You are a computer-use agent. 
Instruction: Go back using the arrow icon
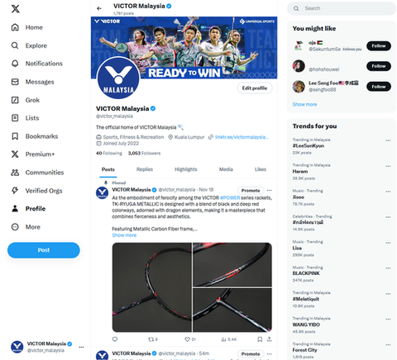(99, 8)
